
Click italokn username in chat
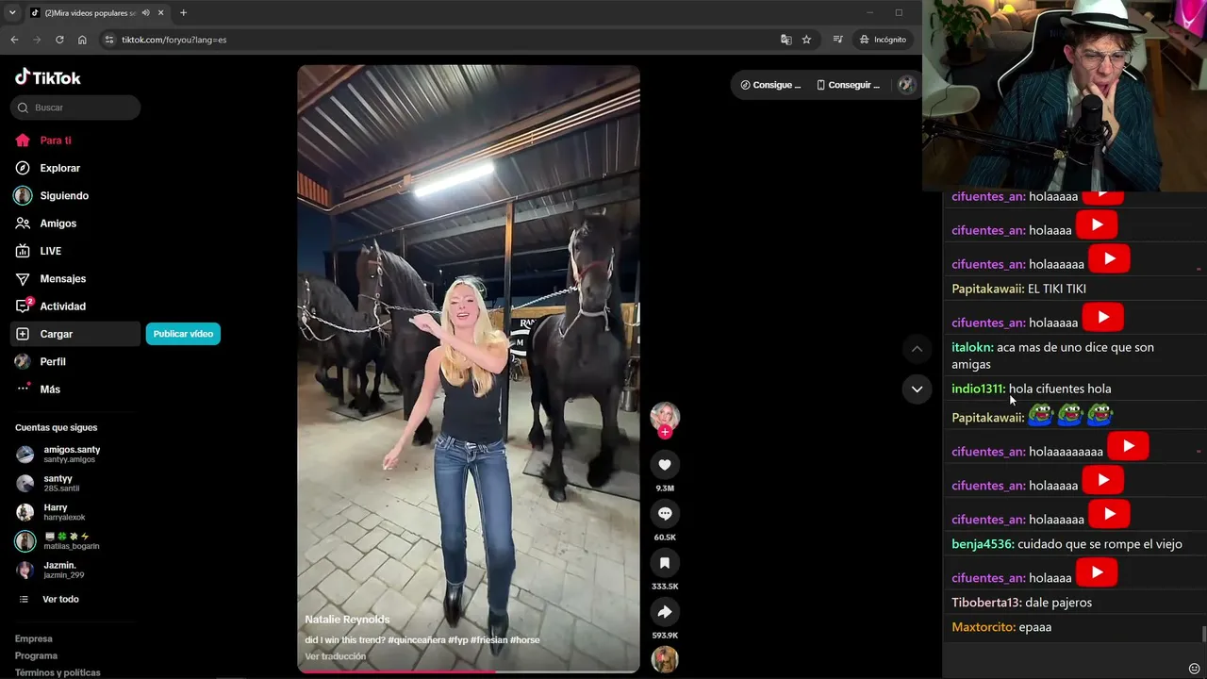pos(972,347)
